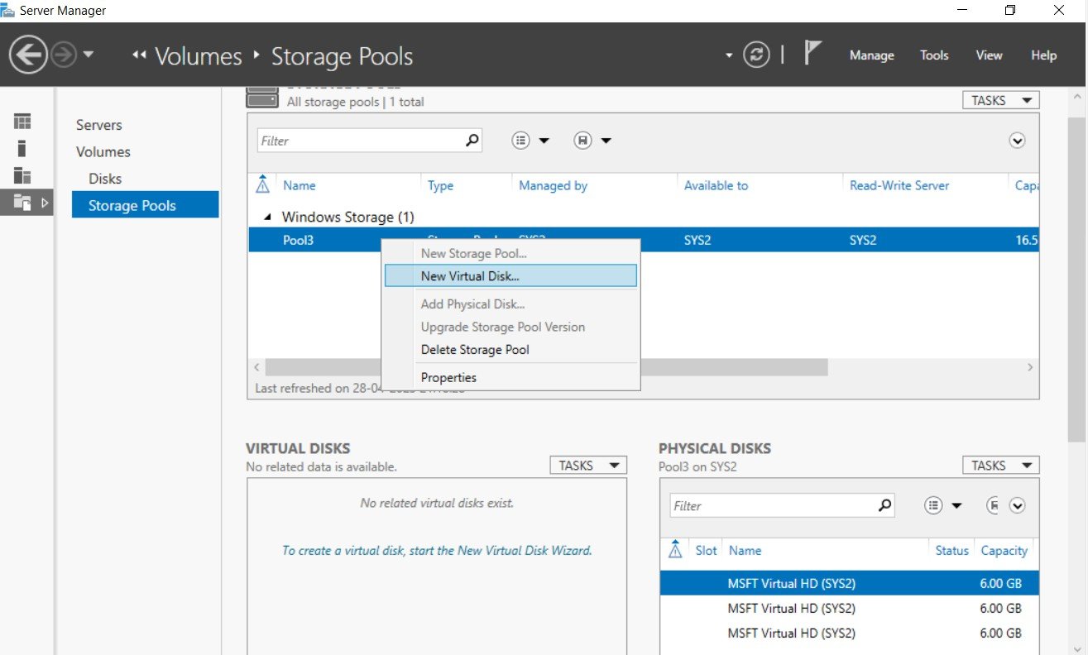
Task: Expand the storage pools filter chevron
Action: coord(1017,141)
